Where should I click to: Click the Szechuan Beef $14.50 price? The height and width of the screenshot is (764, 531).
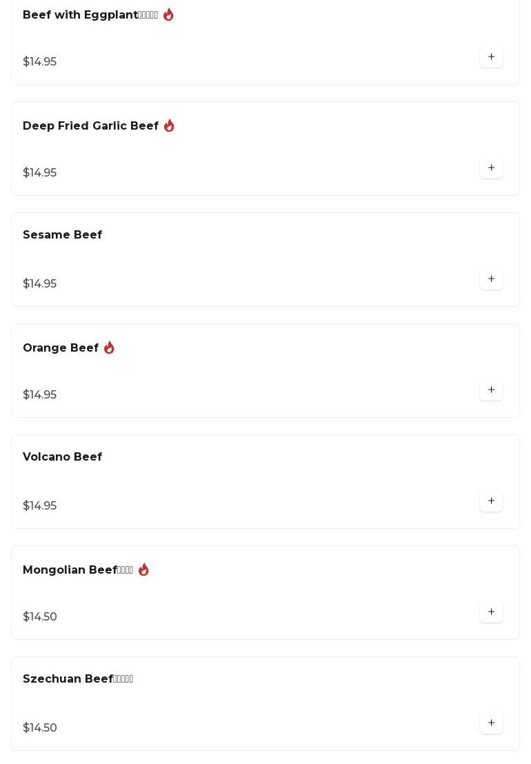39,728
